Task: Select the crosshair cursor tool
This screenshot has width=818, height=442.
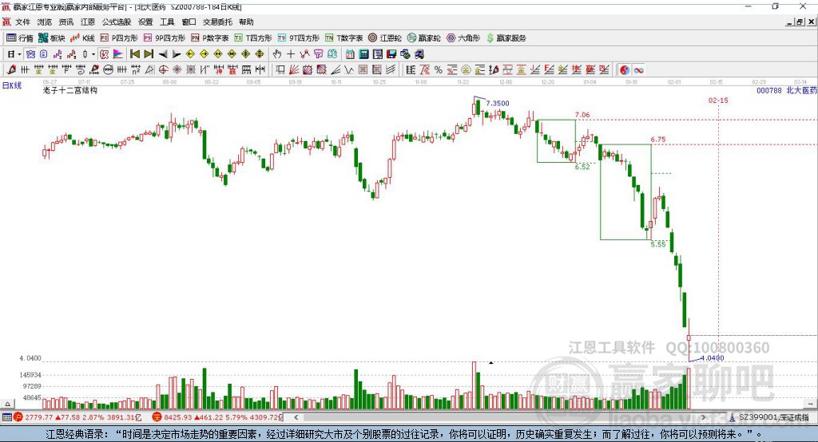Action: tap(291, 54)
